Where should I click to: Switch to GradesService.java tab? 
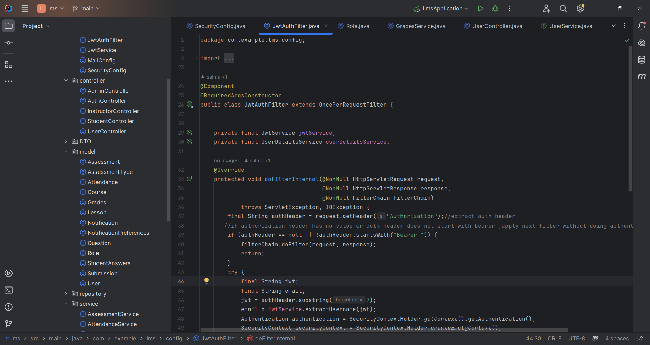pyautogui.click(x=417, y=26)
